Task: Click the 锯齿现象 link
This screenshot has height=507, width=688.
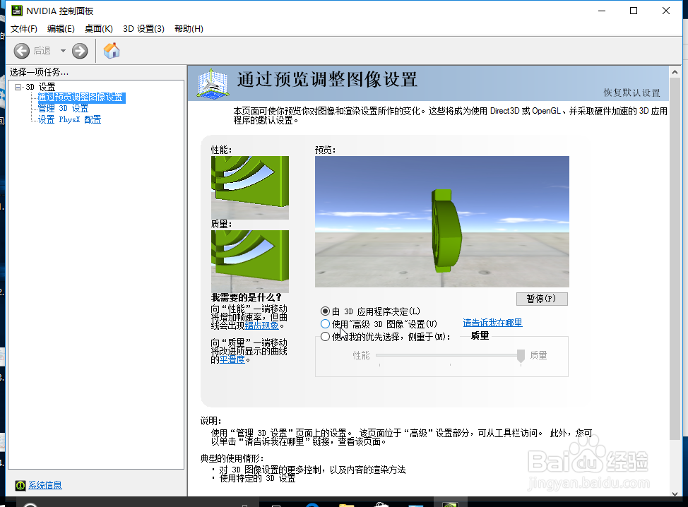Action: point(261,326)
